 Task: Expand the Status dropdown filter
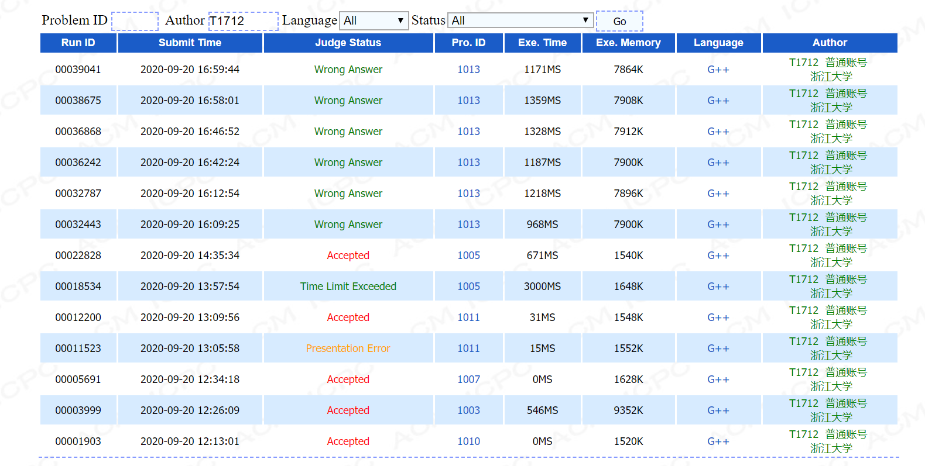click(520, 20)
